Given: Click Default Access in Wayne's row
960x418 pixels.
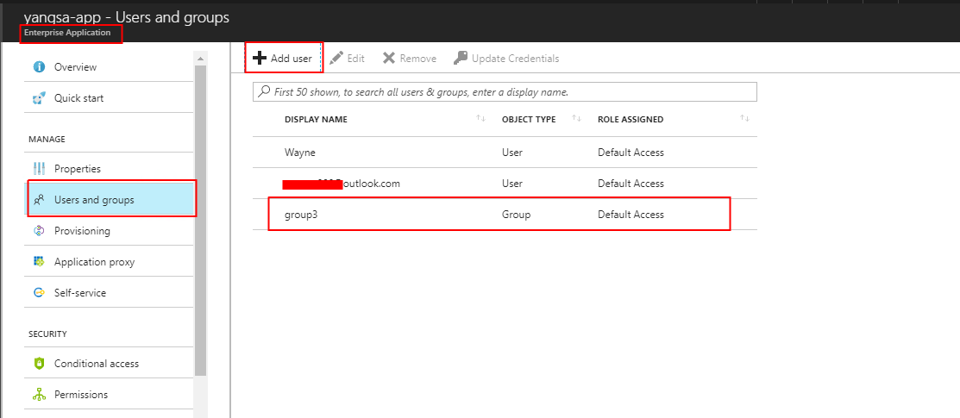Looking at the screenshot, I should pos(631,153).
